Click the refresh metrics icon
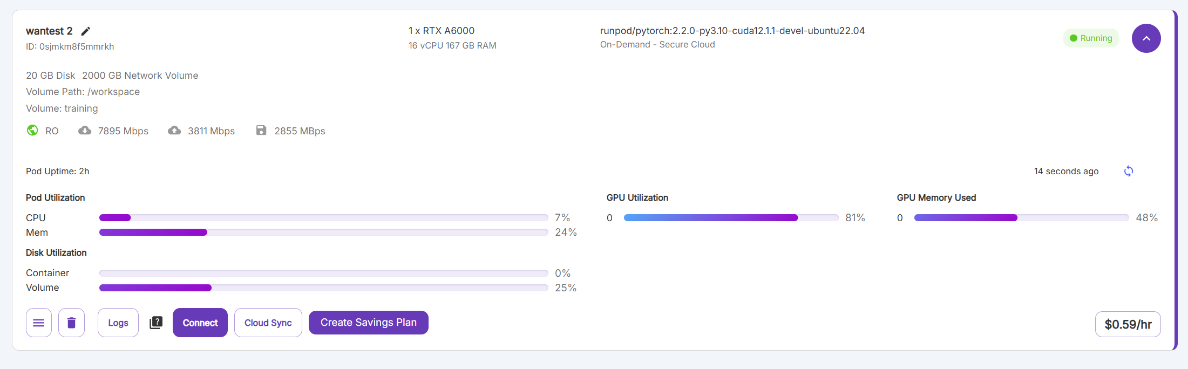The width and height of the screenshot is (1188, 369). coord(1128,172)
